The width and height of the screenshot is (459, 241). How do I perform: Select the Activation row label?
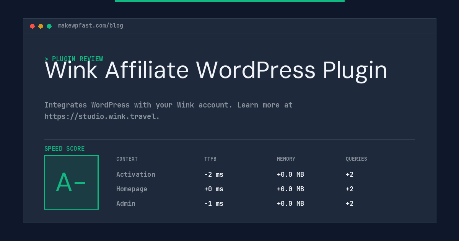pos(136,174)
